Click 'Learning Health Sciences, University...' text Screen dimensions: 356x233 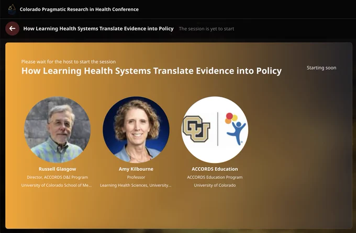tap(136, 185)
